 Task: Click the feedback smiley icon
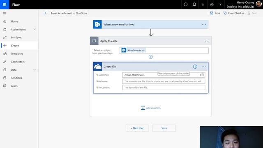click(185, 5)
